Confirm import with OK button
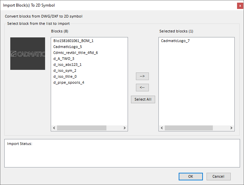244x185 pixels. tap(190, 176)
